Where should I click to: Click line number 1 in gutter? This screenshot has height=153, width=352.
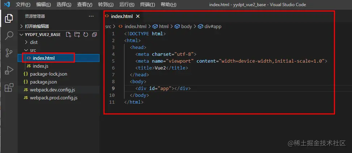[x=113, y=34]
